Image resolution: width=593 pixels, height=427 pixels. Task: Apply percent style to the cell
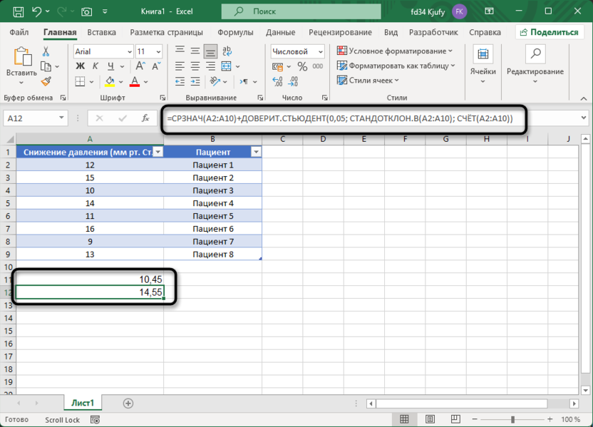click(302, 67)
